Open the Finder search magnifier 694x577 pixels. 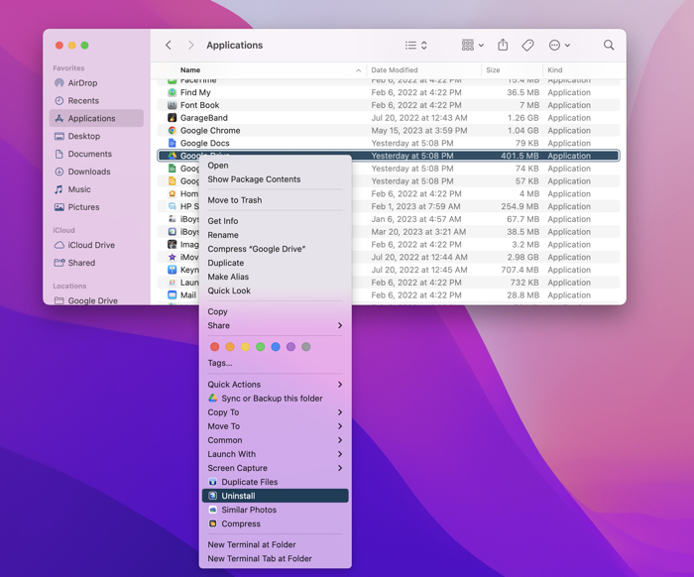coord(609,45)
